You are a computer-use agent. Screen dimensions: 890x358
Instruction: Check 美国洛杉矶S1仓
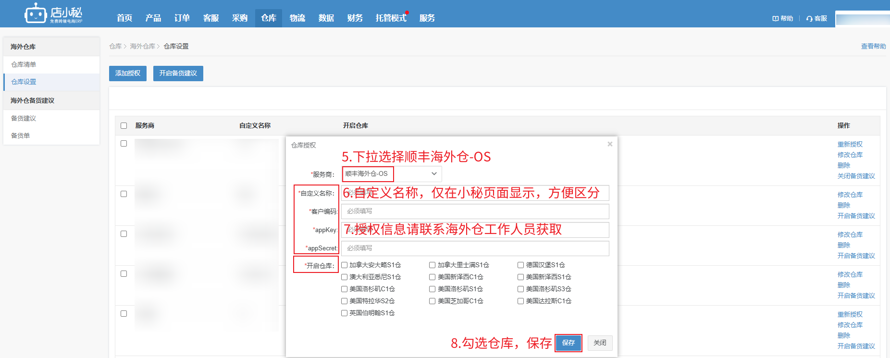(x=432, y=289)
